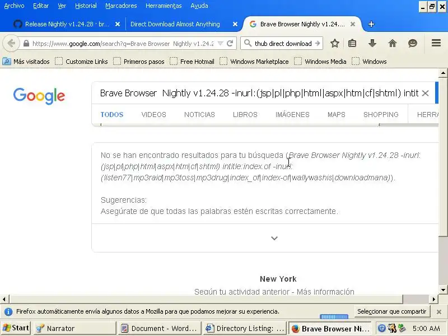This screenshot has width=448, height=336.
Task: Select the VIDEOS results tab
Action: click(153, 115)
